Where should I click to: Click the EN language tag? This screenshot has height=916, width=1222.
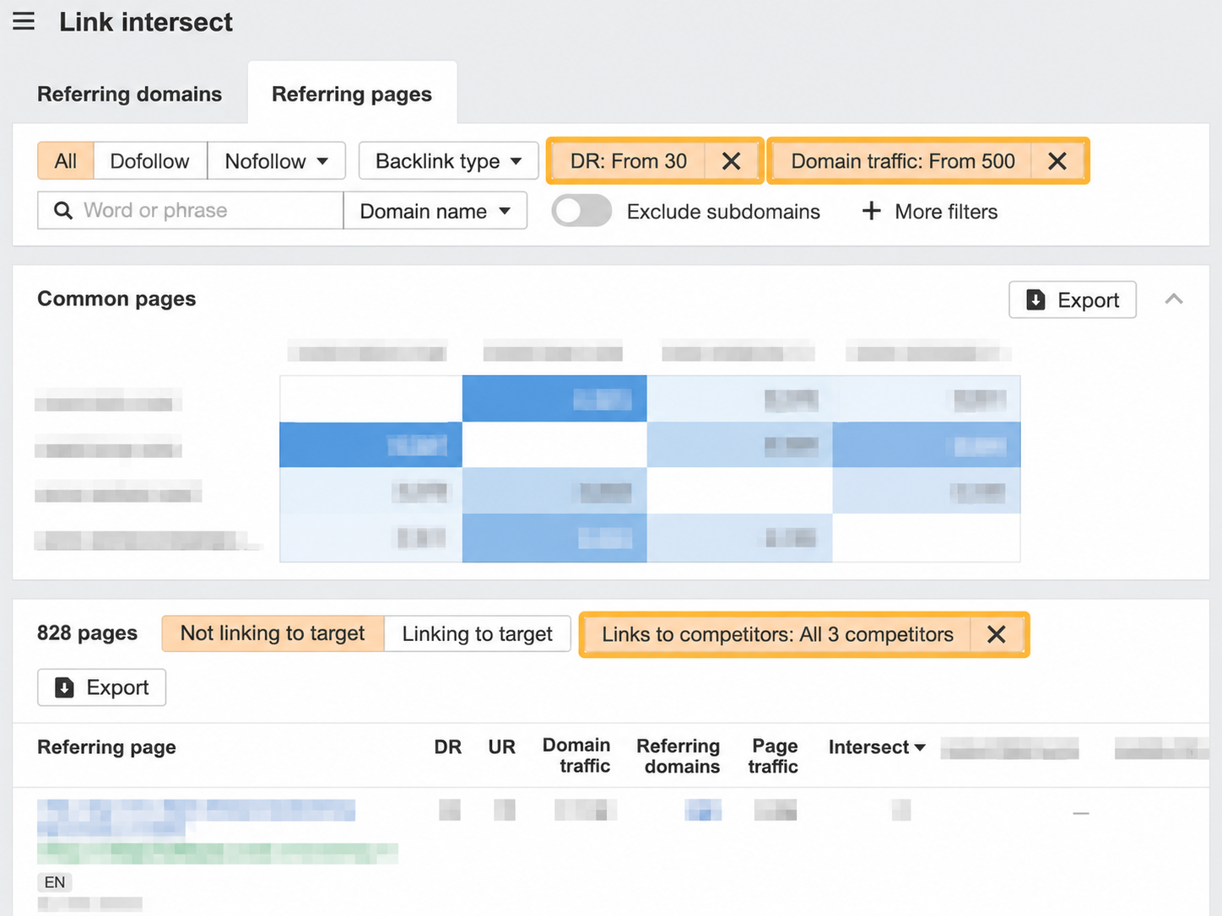click(x=55, y=882)
